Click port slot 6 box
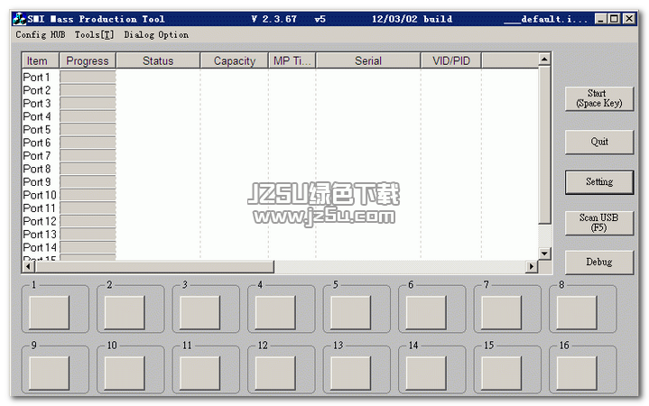 (x=426, y=312)
